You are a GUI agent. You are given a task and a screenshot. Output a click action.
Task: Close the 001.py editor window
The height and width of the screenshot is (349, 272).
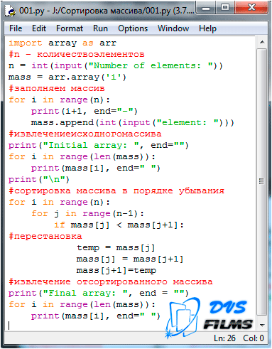pos(251,8)
